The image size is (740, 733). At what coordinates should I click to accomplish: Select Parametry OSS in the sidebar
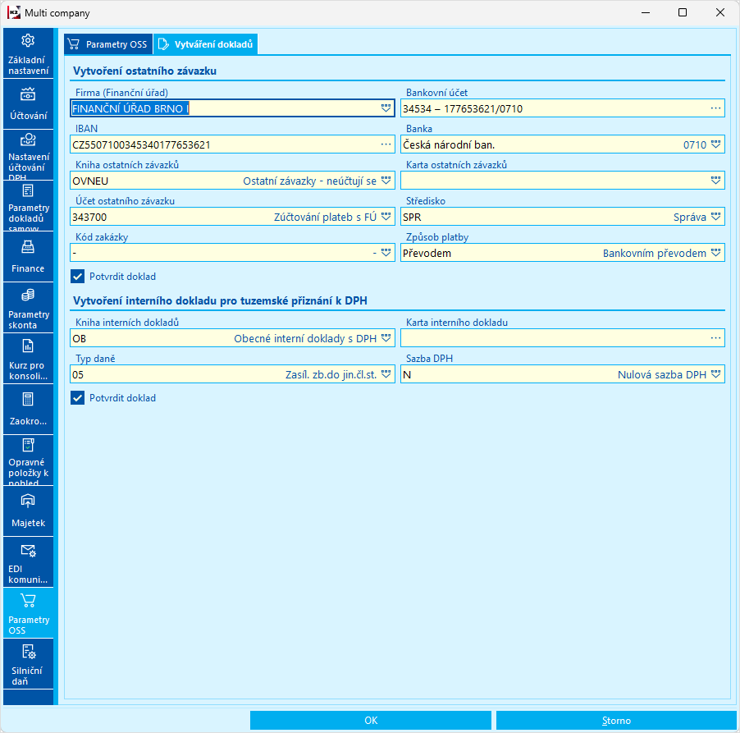[29, 613]
